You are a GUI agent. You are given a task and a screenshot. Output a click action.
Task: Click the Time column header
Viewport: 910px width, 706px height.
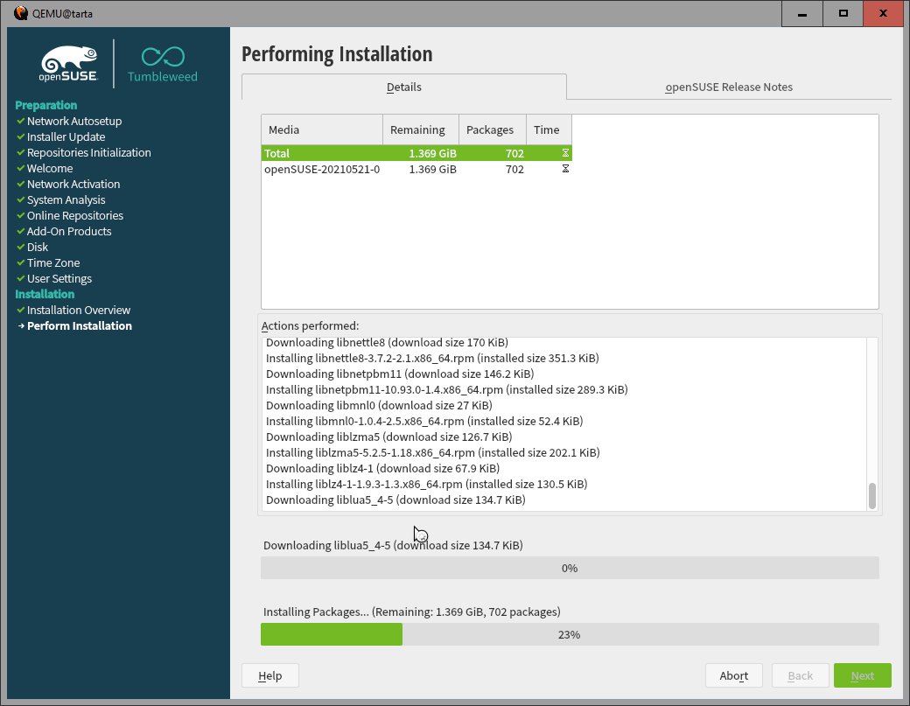(x=548, y=129)
